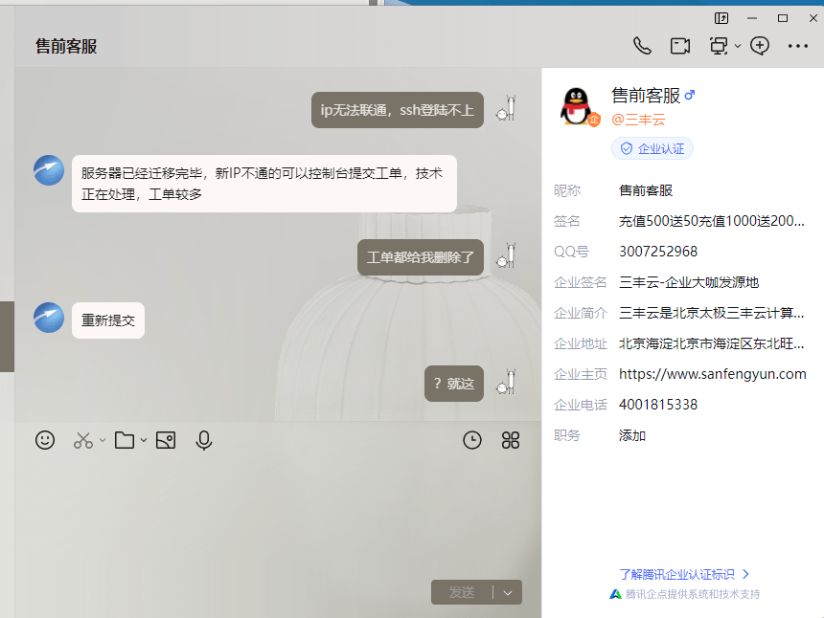824x618 pixels.
Task: Open the apps grid panel
Action: pyautogui.click(x=510, y=440)
